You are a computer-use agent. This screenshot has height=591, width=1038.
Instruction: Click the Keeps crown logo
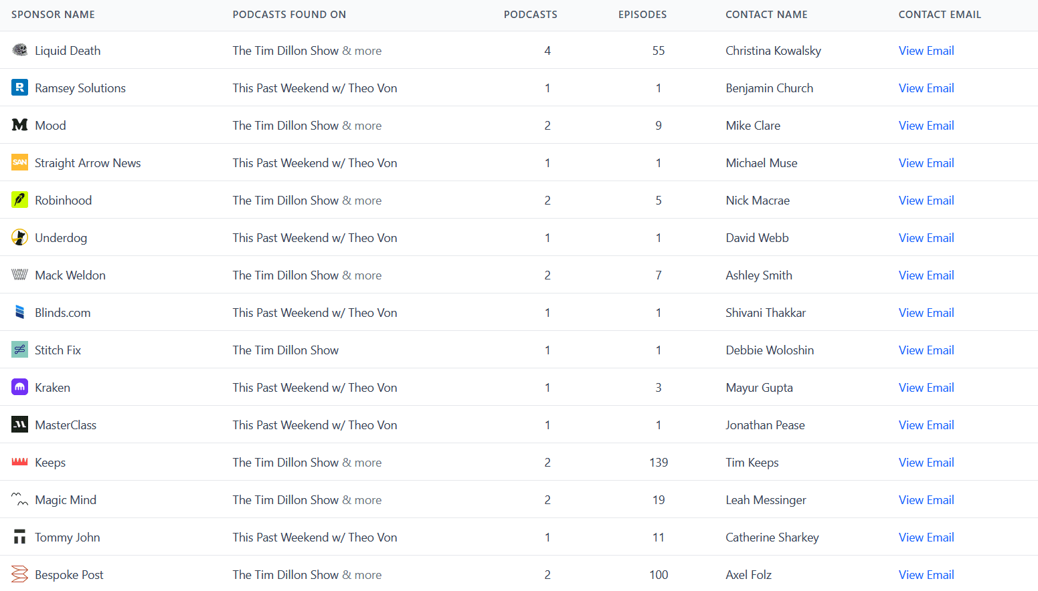19,461
